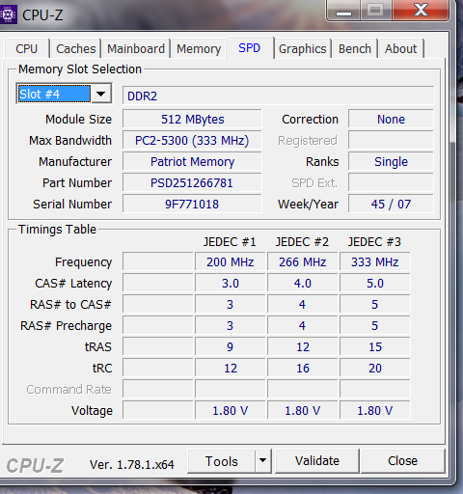This screenshot has height=494, width=463.
Task: Select the Slot #4 combo box field
Action: pos(54,94)
